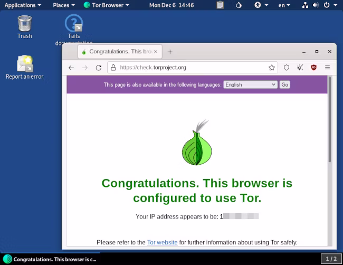Image resolution: width=343 pixels, height=265 pixels.
Task: Open the Places menu
Action: click(64, 5)
